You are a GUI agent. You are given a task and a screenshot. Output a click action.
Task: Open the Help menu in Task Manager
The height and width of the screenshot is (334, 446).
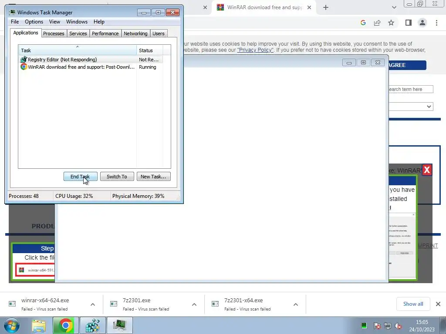click(99, 22)
